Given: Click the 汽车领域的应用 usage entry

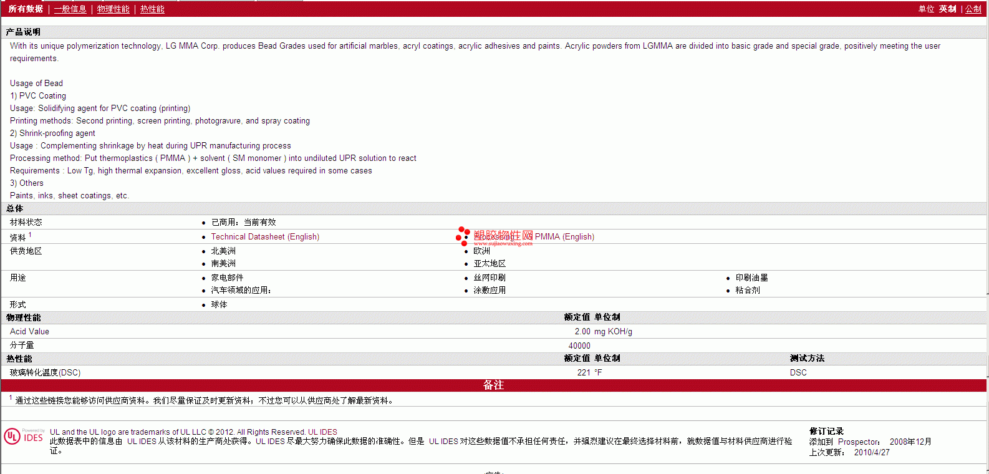Looking at the screenshot, I should point(241,290).
